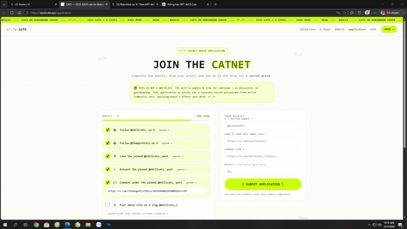Click the comment bubble icon in Comment quest
The height and width of the screenshot is (229, 407).
coord(115,182)
